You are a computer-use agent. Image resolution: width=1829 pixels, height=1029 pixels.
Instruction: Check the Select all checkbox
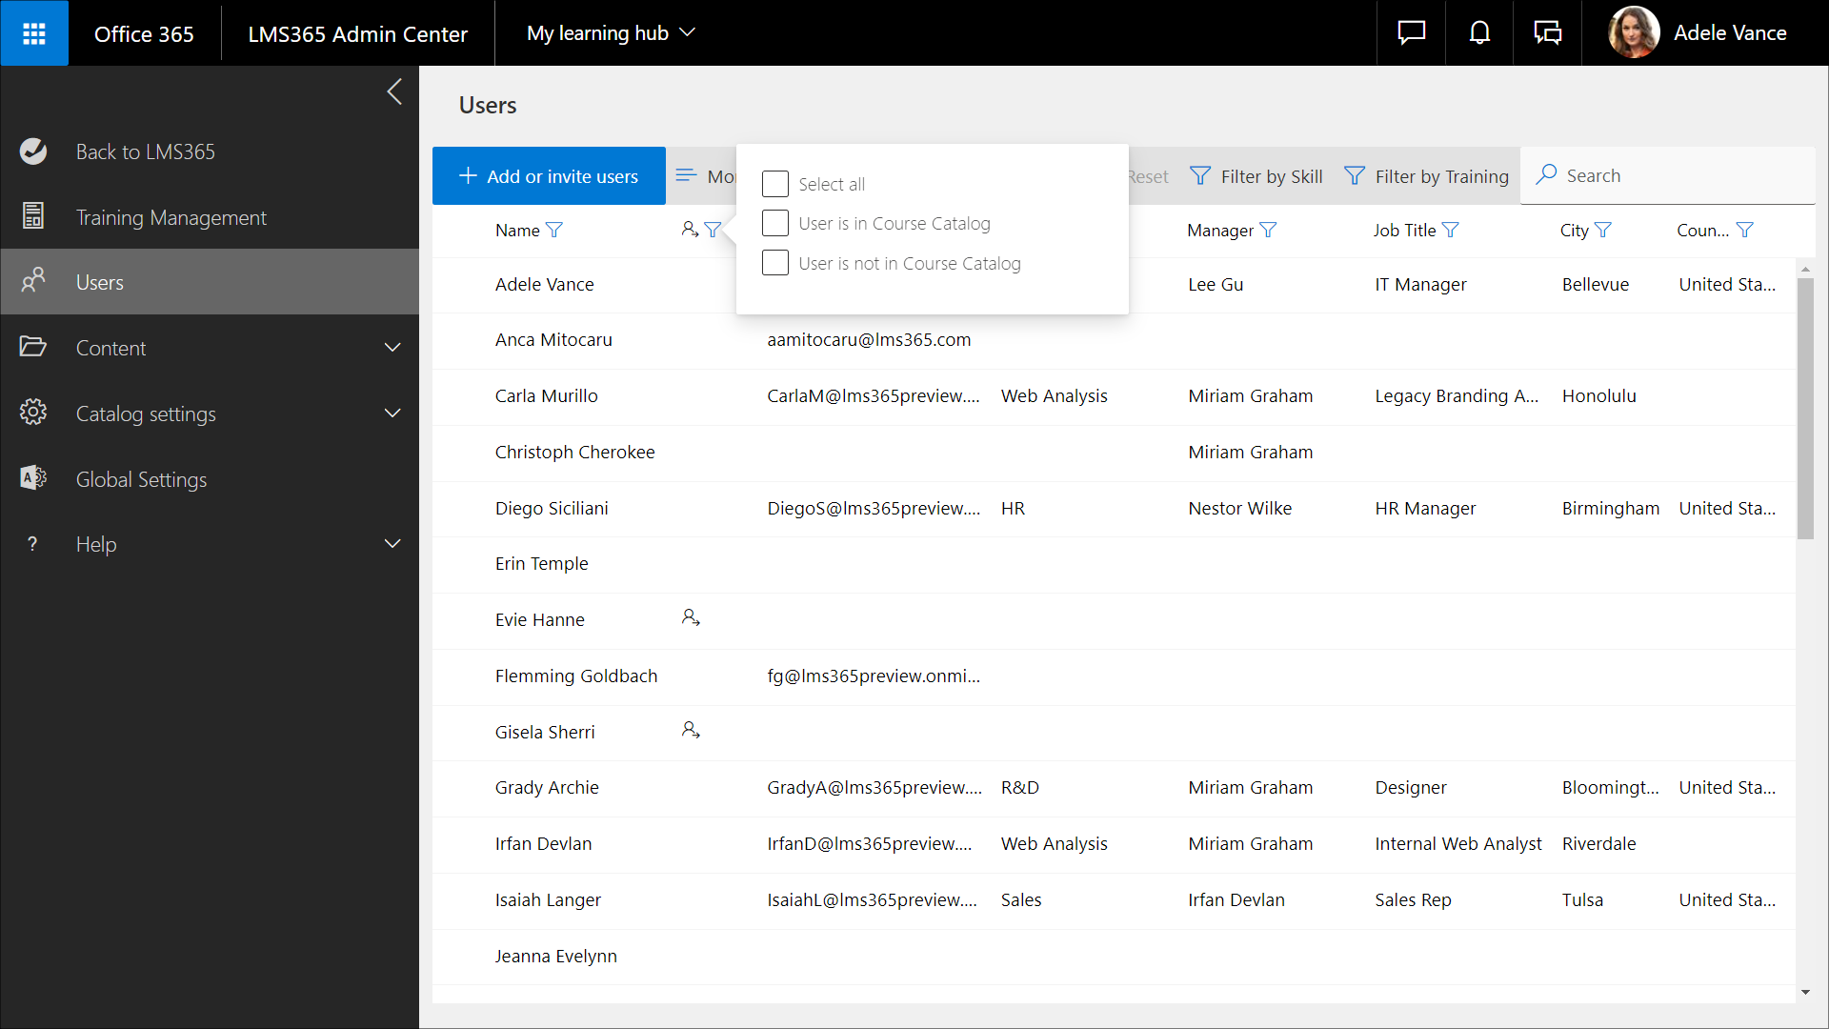pos(775,184)
